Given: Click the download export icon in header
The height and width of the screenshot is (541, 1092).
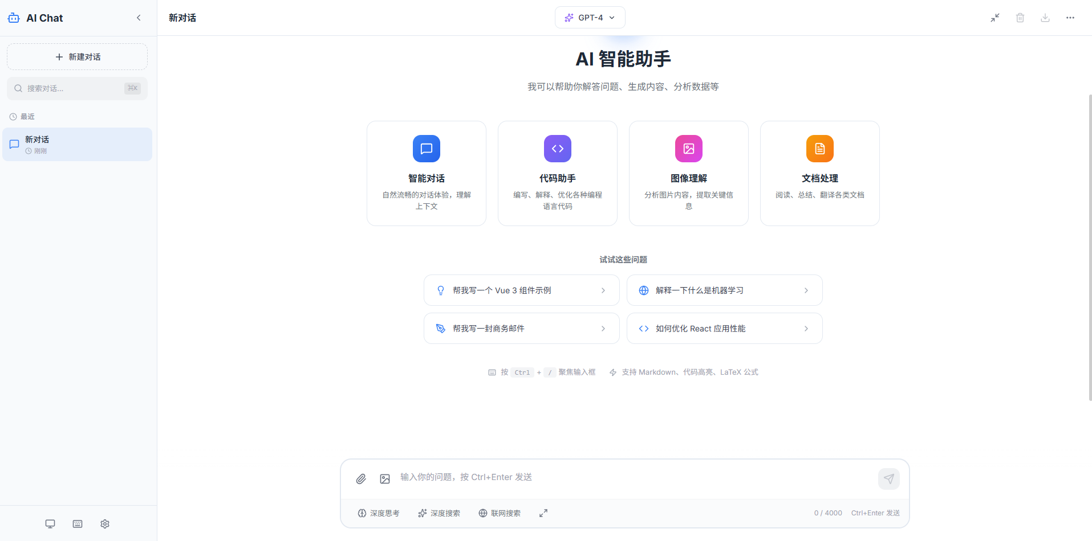Looking at the screenshot, I should [1045, 18].
